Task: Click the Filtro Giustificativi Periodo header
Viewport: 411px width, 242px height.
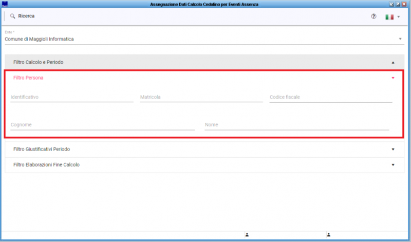Action: tap(204, 149)
